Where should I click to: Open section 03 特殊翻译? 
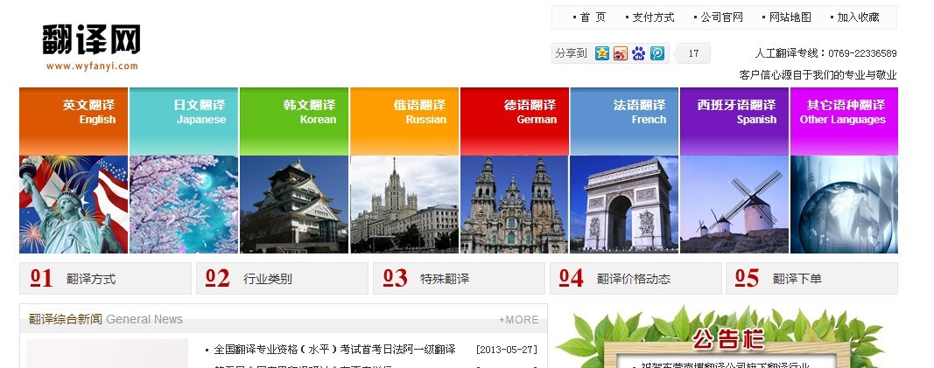coord(459,278)
